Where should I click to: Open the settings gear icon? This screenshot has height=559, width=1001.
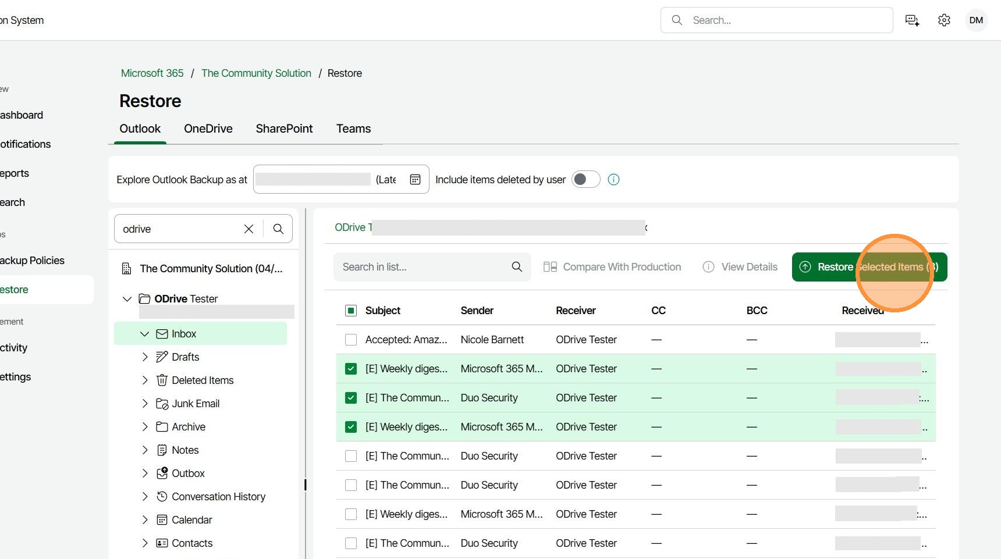pyautogui.click(x=944, y=20)
